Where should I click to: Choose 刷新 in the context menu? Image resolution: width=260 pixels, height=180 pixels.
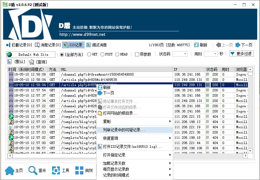pyautogui.click(x=134, y=87)
